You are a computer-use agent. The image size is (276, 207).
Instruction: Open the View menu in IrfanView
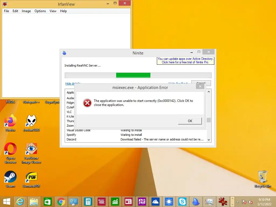click(53, 11)
